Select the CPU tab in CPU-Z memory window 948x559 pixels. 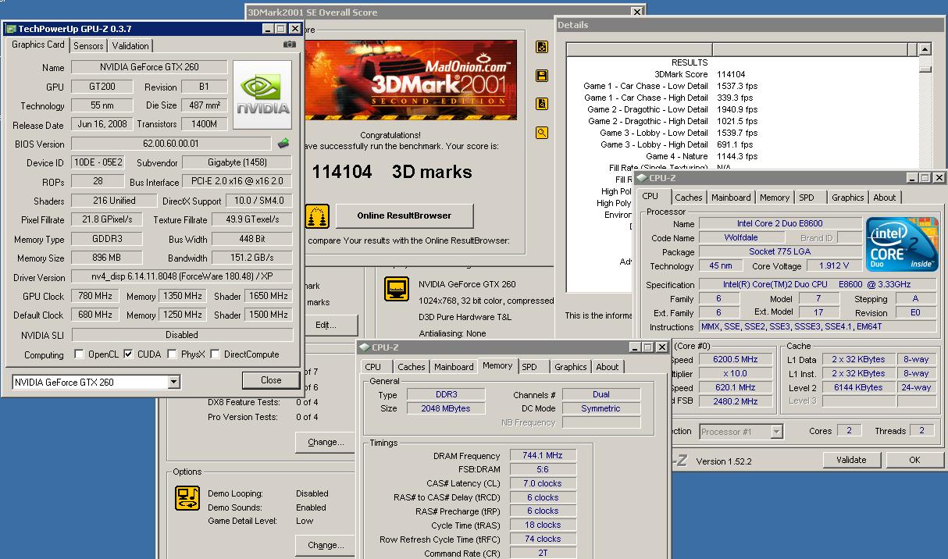click(373, 367)
